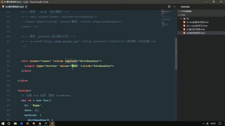Click the 16:50 taskbar clock

(213, 124)
